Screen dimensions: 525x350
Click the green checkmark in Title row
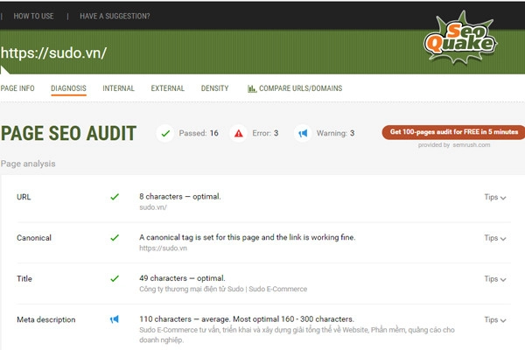(x=115, y=279)
